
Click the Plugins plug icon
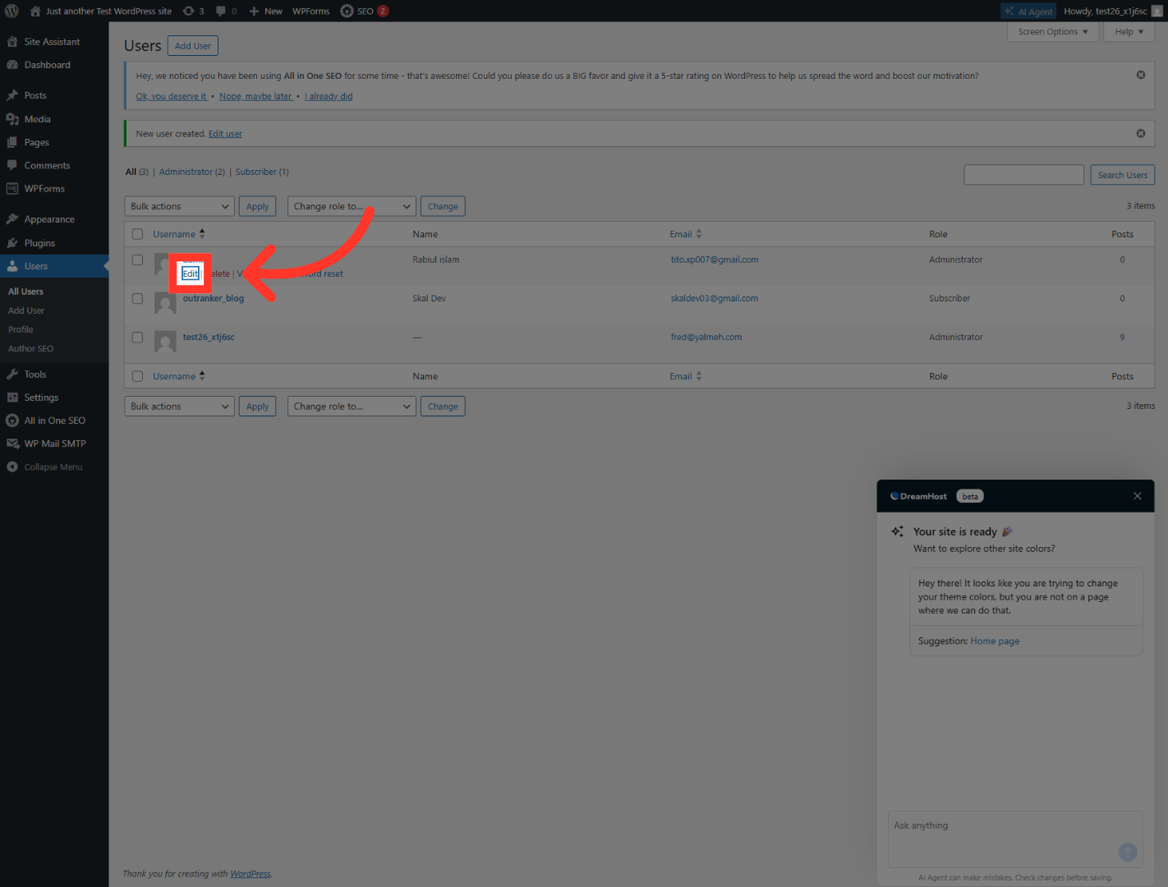click(x=12, y=243)
